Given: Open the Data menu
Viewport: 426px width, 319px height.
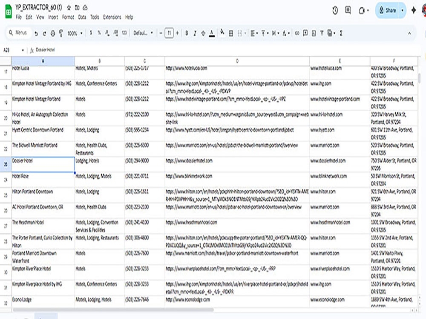Looking at the screenshot, I should 82,17.
